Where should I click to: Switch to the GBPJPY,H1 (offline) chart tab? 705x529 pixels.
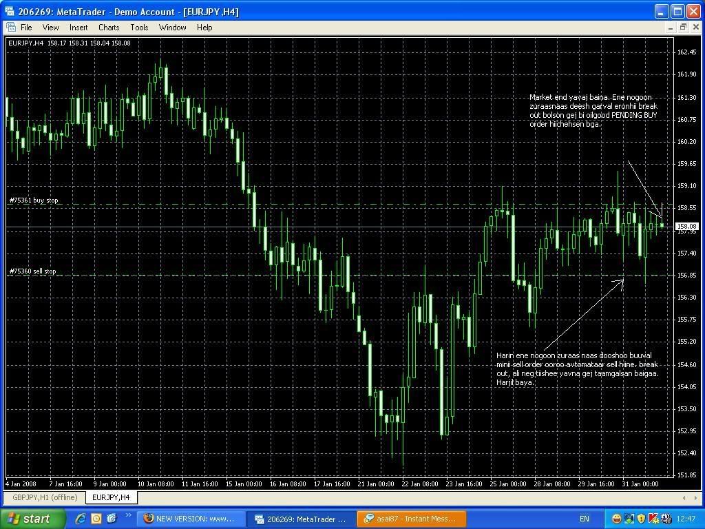(x=45, y=497)
